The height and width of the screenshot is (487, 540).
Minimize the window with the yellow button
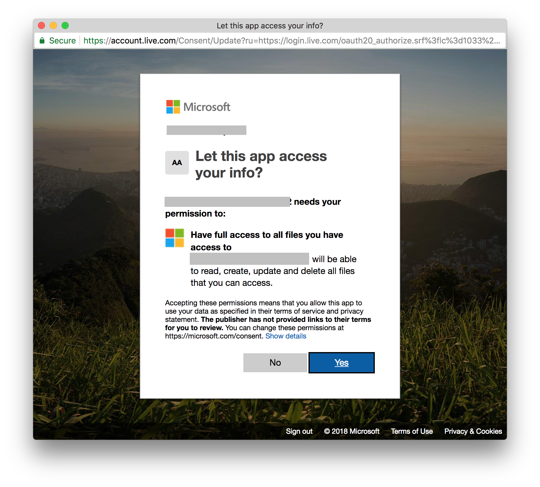click(53, 25)
